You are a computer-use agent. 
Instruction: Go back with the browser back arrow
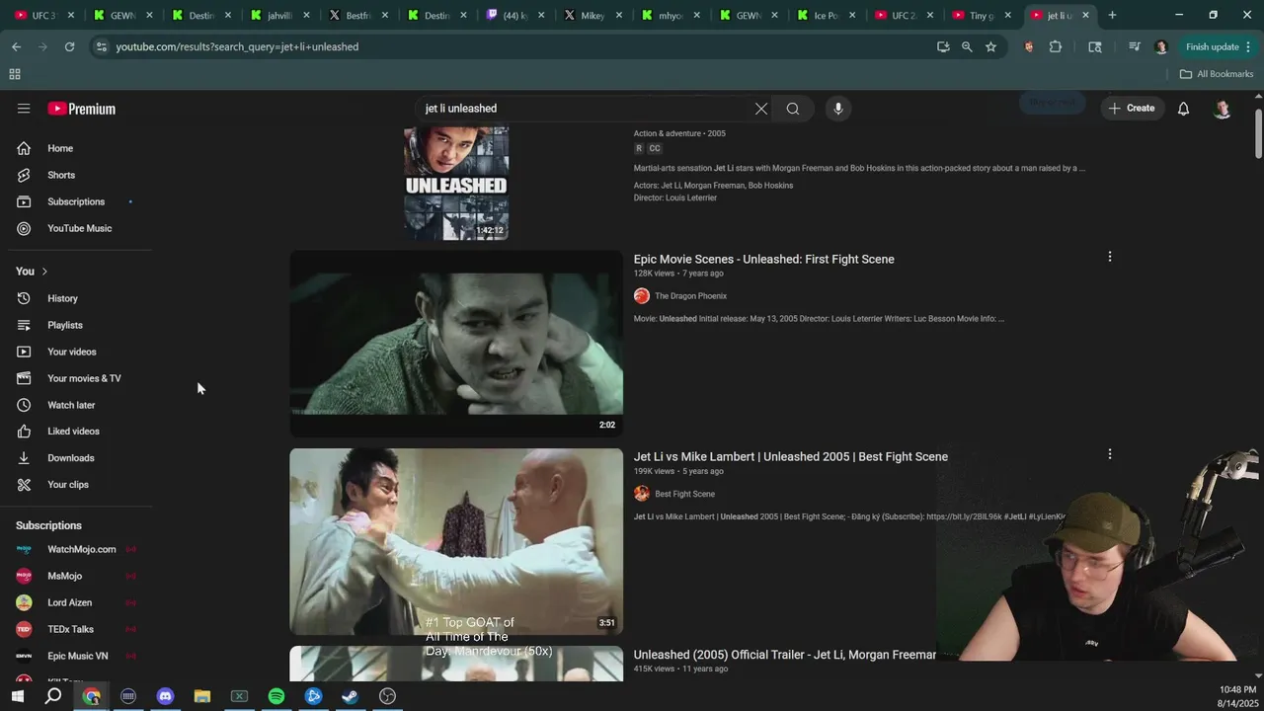click(x=16, y=46)
